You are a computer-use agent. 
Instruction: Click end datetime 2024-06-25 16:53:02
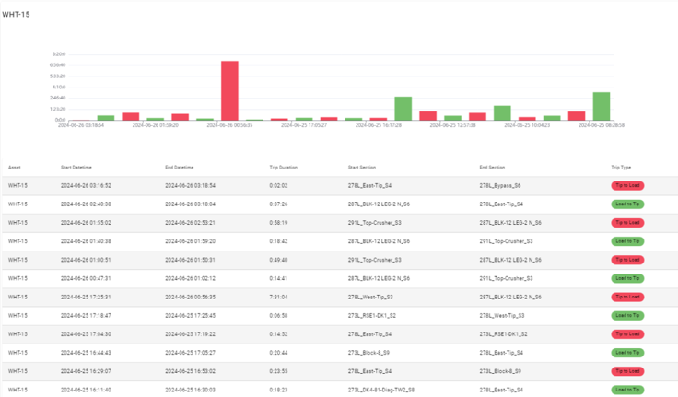(x=191, y=371)
